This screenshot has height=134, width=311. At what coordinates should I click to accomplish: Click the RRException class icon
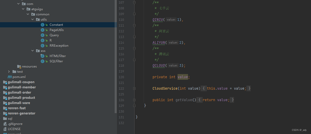click(x=43, y=46)
